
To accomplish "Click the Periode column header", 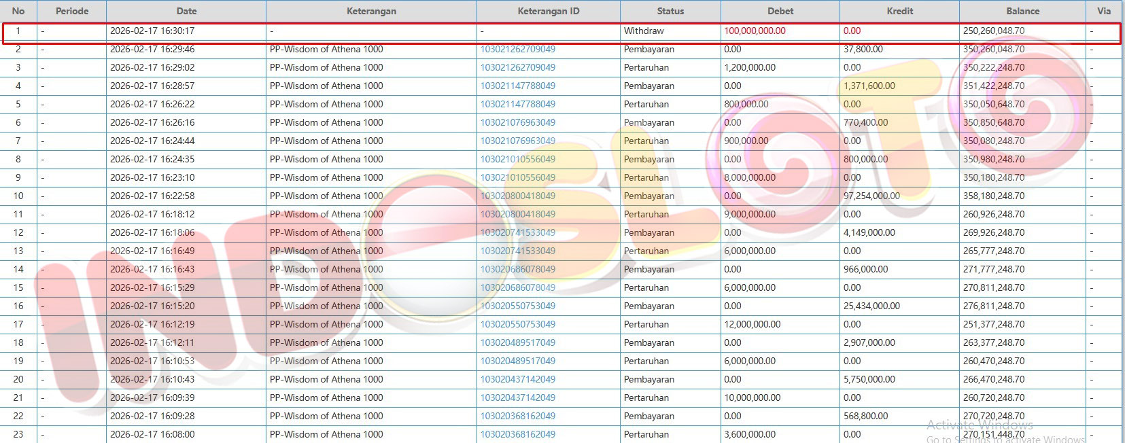I will [x=72, y=11].
